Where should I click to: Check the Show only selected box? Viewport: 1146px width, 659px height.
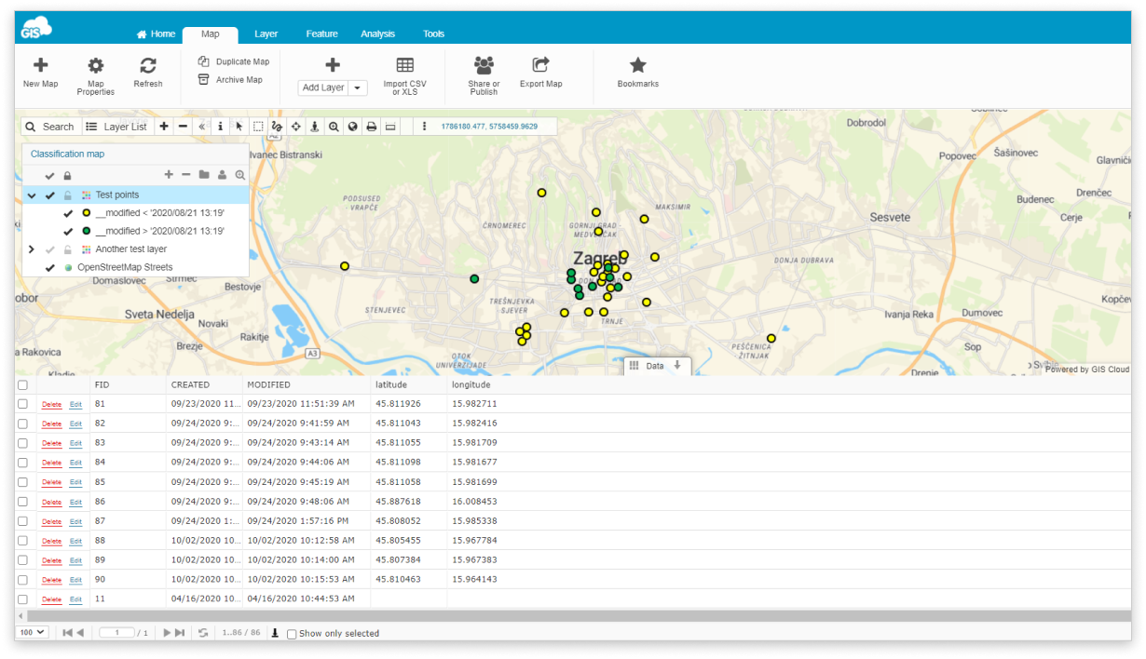[291, 632]
